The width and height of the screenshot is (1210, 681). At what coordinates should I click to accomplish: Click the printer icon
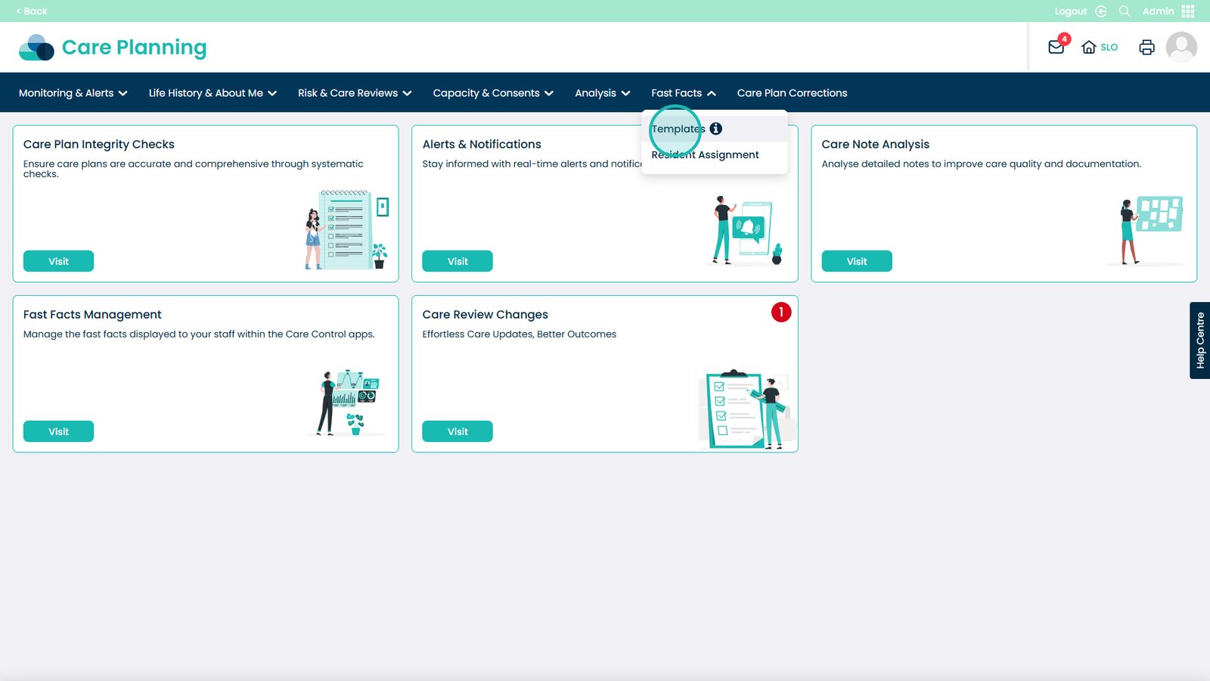[1146, 47]
